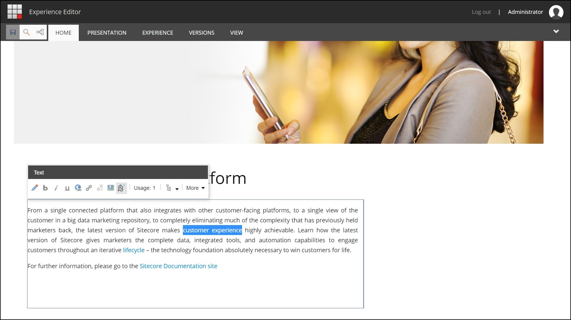
Task: Follow the lifecycle link in the paragraph
Action: click(x=134, y=250)
